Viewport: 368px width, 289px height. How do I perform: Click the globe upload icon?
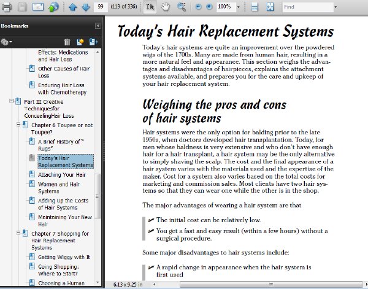click(x=53, y=7)
